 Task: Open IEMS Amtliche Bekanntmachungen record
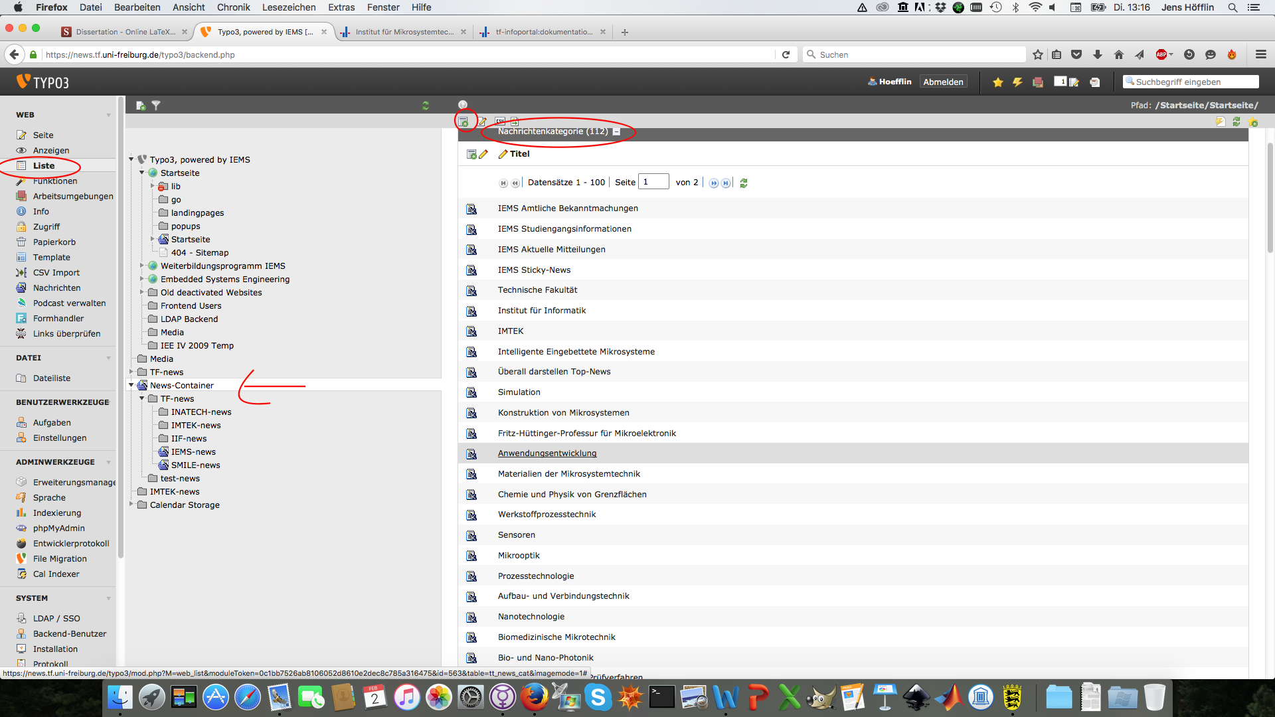point(568,208)
